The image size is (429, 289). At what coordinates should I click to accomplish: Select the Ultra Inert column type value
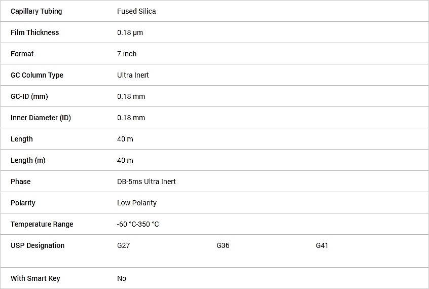133,75
